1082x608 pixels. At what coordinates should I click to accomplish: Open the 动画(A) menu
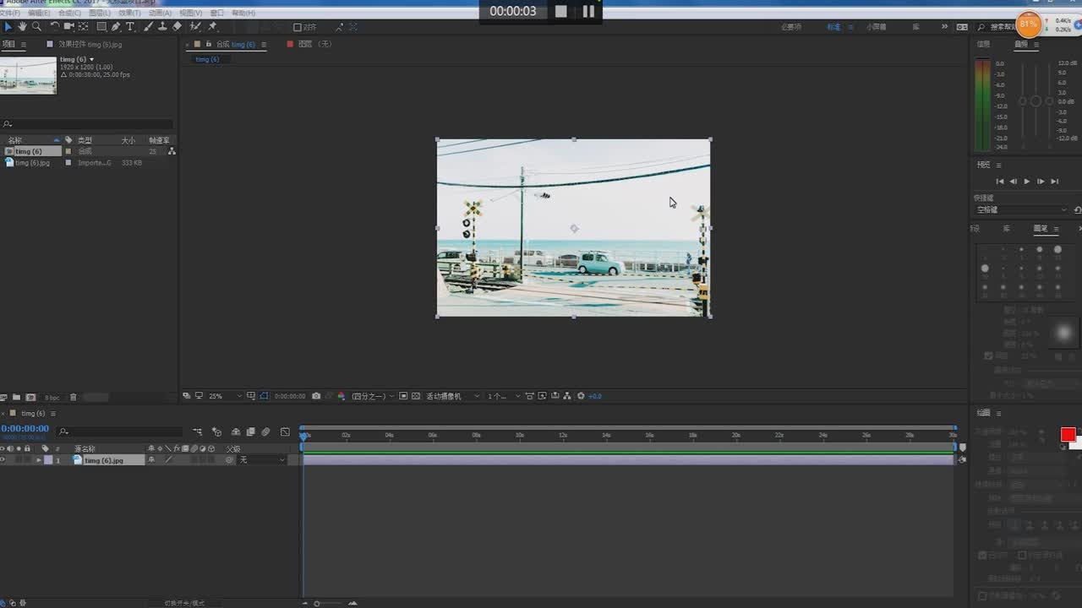click(160, 13)
